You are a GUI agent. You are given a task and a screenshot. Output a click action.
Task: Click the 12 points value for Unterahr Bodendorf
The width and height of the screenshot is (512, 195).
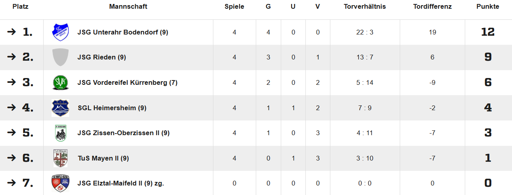(x=488, y=32)
